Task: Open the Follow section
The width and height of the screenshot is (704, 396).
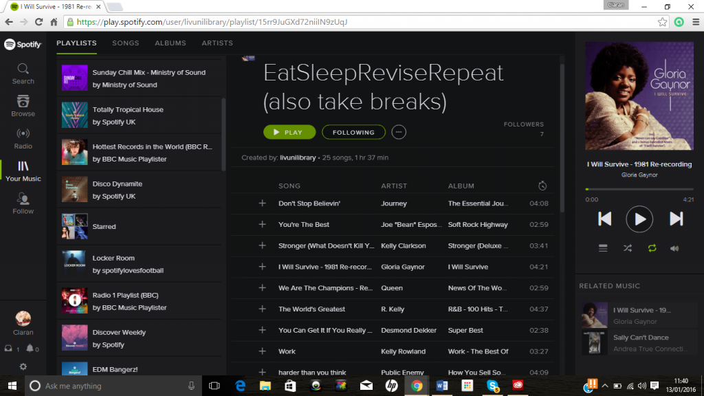Action: pyautogui.click(x=23, y=203)
